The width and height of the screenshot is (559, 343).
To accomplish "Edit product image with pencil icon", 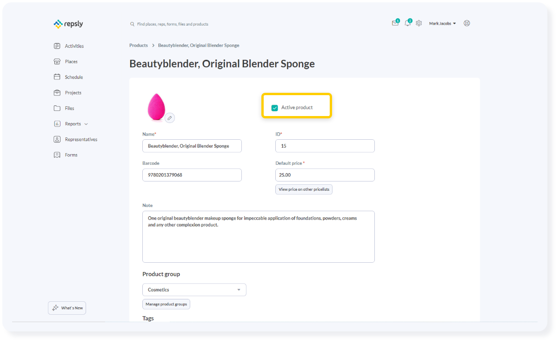I will (x=170, y=118).
